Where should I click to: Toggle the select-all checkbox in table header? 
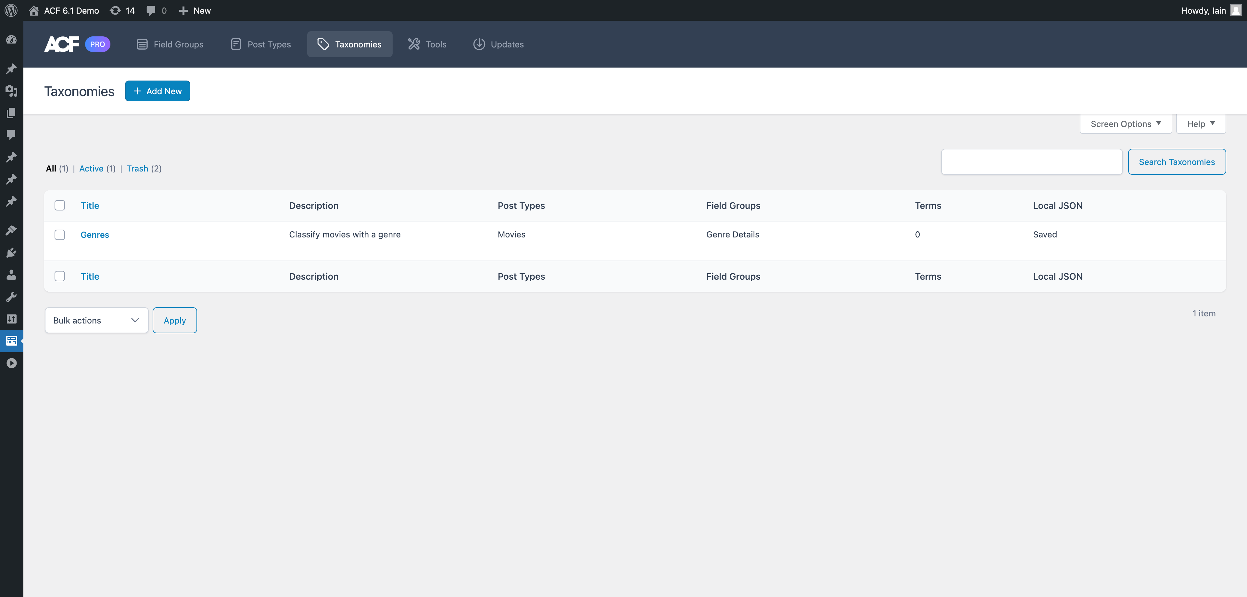coord(59,205)
